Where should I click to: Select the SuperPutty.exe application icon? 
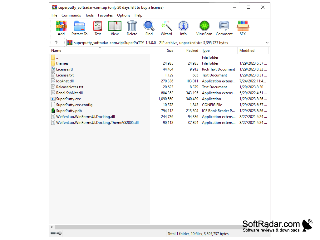tap(53, 99)
